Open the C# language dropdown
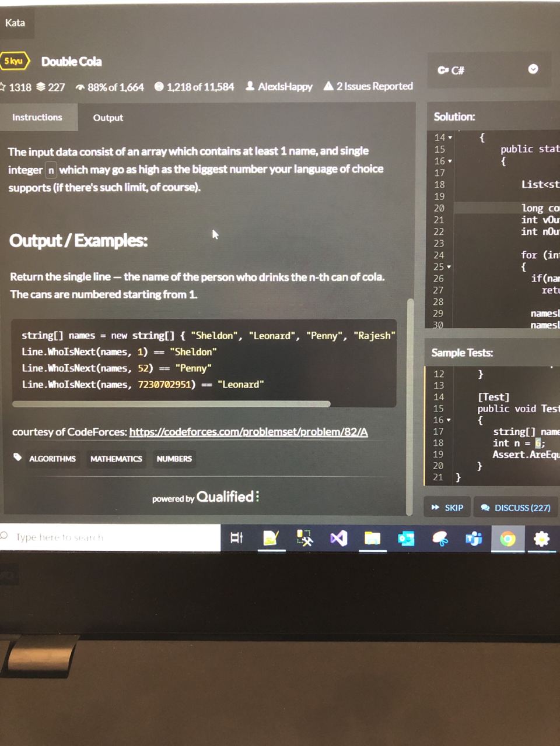Image resolution: width=560 pixels, height=746 pixels. (489, 70)
